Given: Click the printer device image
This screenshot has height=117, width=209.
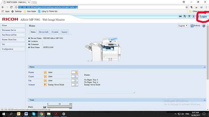Looking at the screenshot, I should pyautogui.click(x=103, y=49).
